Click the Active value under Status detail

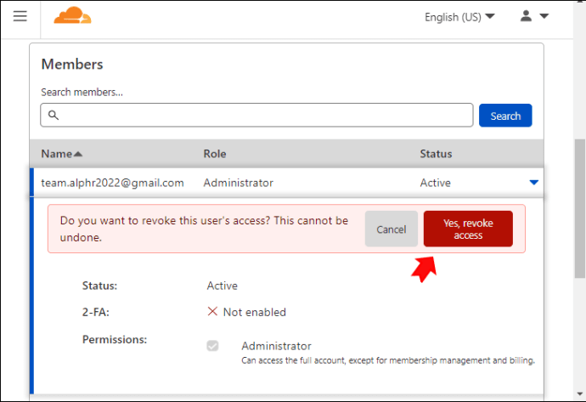223,286
